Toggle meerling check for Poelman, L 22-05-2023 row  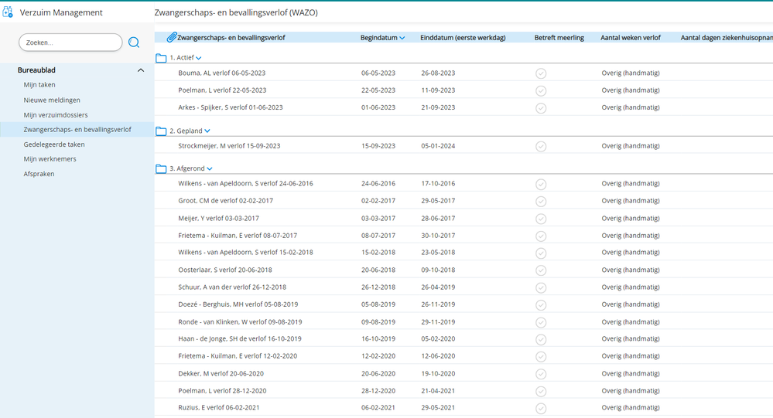pos(541,90)
